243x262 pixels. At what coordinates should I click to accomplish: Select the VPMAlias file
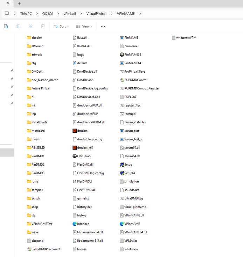point(129,241)
